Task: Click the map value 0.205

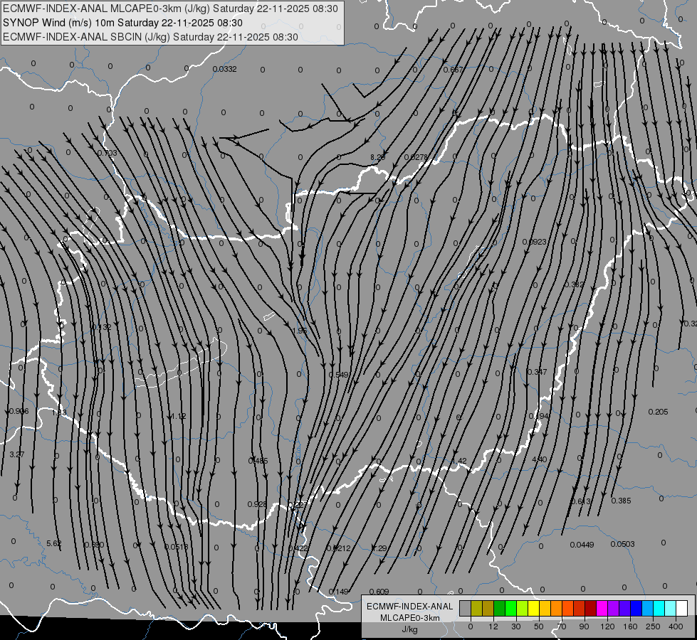Action: [659, 412]
